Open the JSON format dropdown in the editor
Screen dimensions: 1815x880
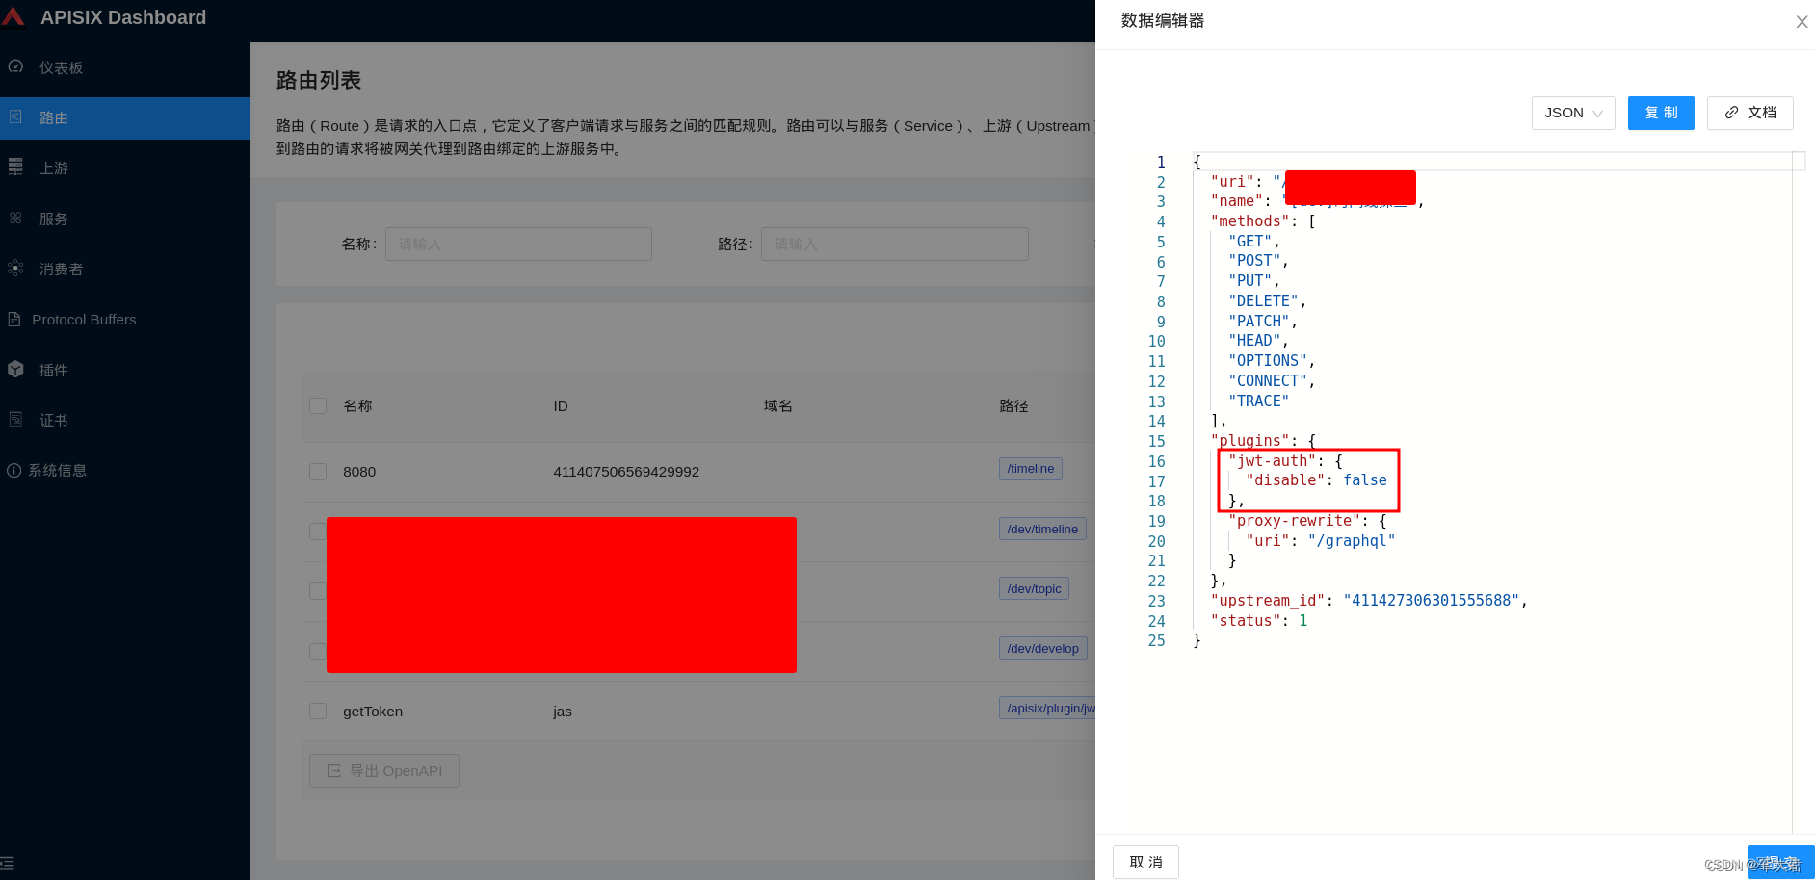click(x=1572, y=113)
